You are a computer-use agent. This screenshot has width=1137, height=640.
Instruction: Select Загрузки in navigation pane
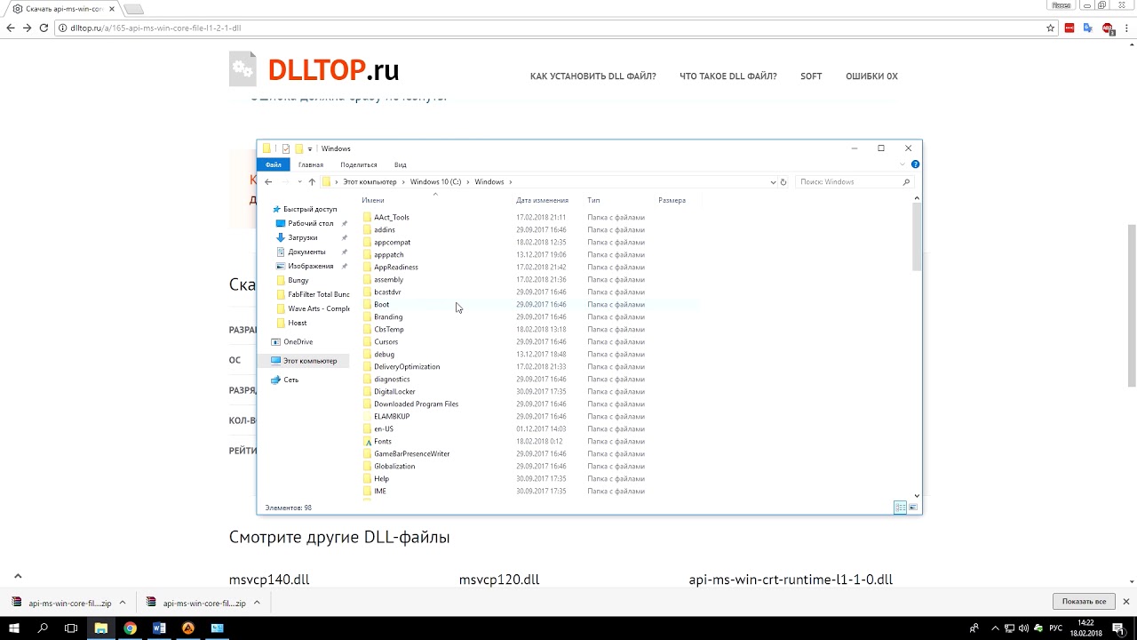[x=302, y=237]
